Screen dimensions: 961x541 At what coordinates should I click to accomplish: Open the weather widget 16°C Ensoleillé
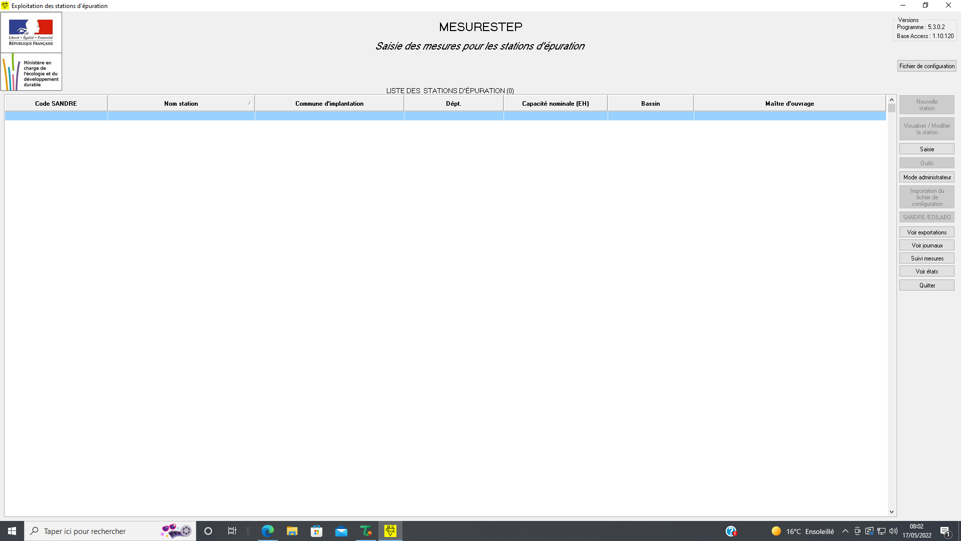(803, 531)
